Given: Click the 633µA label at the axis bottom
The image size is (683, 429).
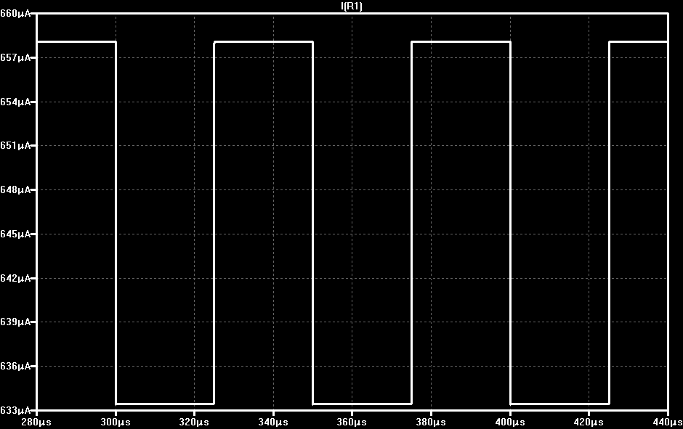Looking at the screenshot, I should pos(15,410).
